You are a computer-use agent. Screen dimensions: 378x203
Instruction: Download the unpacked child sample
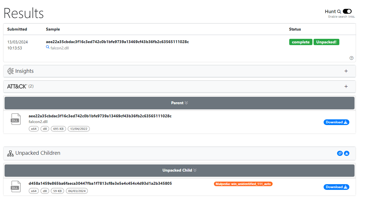[x=336, y=187]
